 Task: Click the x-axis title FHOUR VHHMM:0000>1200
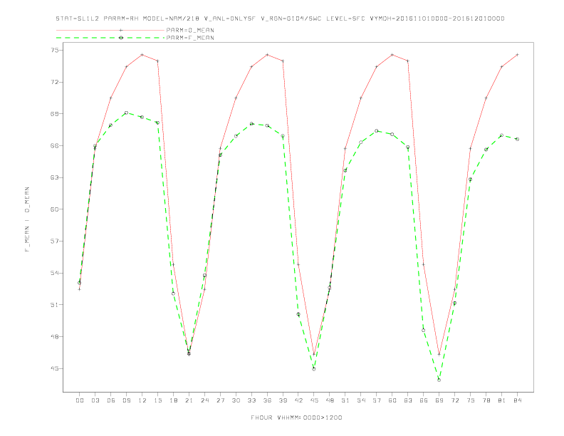coord(296,417)
